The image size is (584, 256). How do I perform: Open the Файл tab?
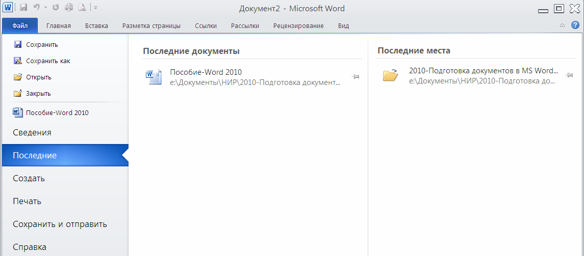pos(20,25)
